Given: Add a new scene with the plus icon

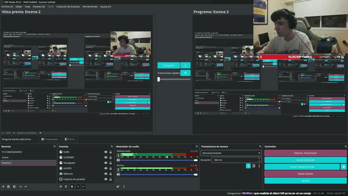Looking at the screenshot, I should [3, 186].
